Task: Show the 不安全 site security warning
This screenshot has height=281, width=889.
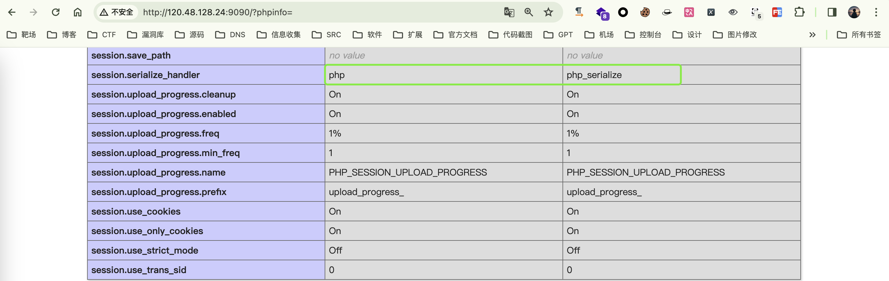Action: click(117, 12)
